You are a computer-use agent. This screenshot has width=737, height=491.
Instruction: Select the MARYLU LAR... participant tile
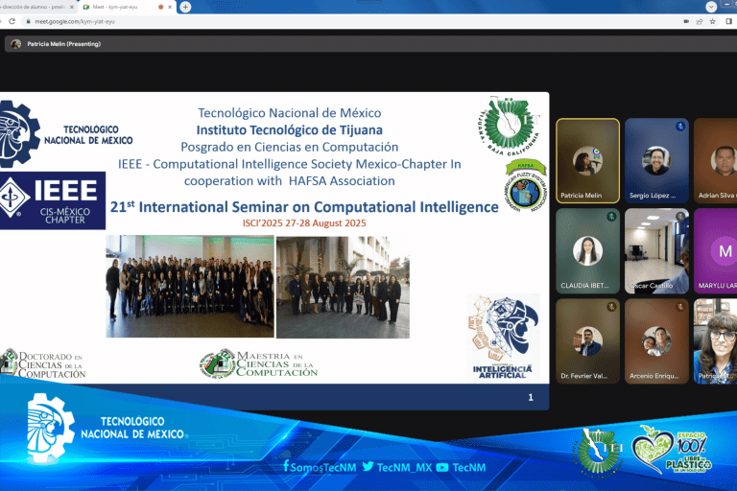coord(715,251)
